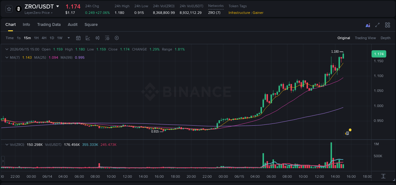
Task: Click the last price 1.174 in header
Action: pos(73,6)
